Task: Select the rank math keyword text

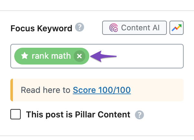Action: [x=51, y=56]
